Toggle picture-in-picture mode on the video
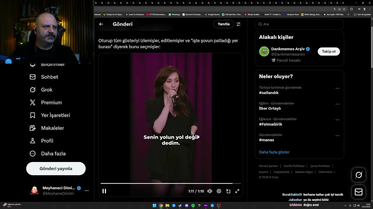This screenshot has height=209, width=373. (228, 191)
